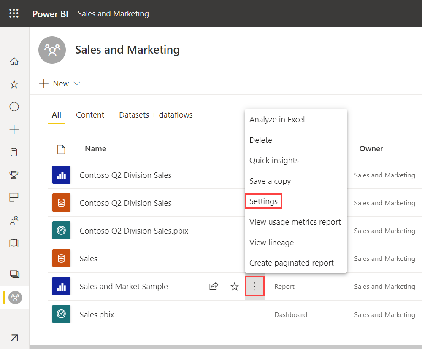
Task: Browse Apps from the left navigation
Action: click(14, 197)
